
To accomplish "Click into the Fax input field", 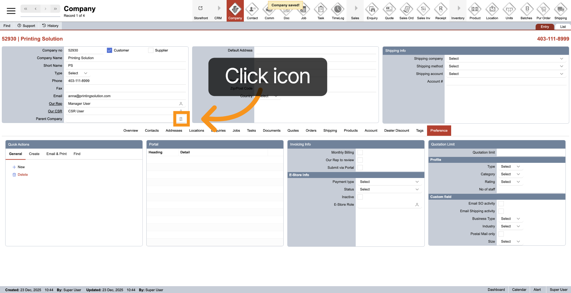I will click(x=126, y=89).
